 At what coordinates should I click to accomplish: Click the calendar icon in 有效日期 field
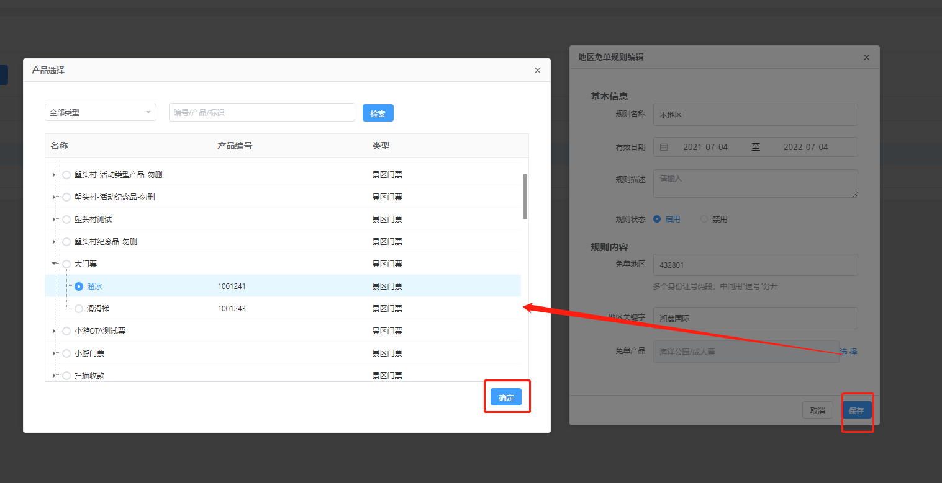click(664, 148)
